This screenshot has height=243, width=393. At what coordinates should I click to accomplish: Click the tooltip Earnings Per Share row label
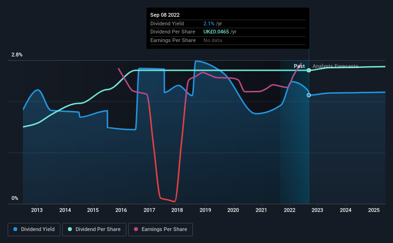tap(173, 40)
